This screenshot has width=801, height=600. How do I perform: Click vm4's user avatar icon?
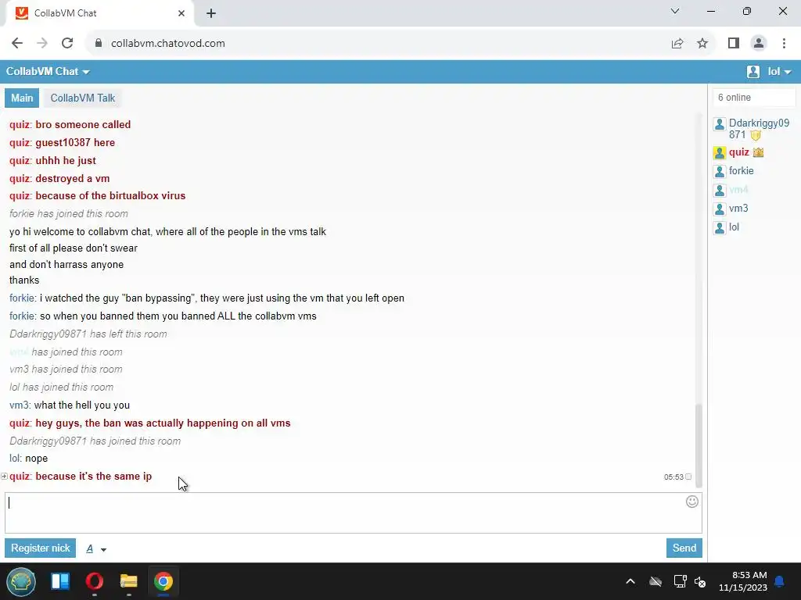pos(720,191)
